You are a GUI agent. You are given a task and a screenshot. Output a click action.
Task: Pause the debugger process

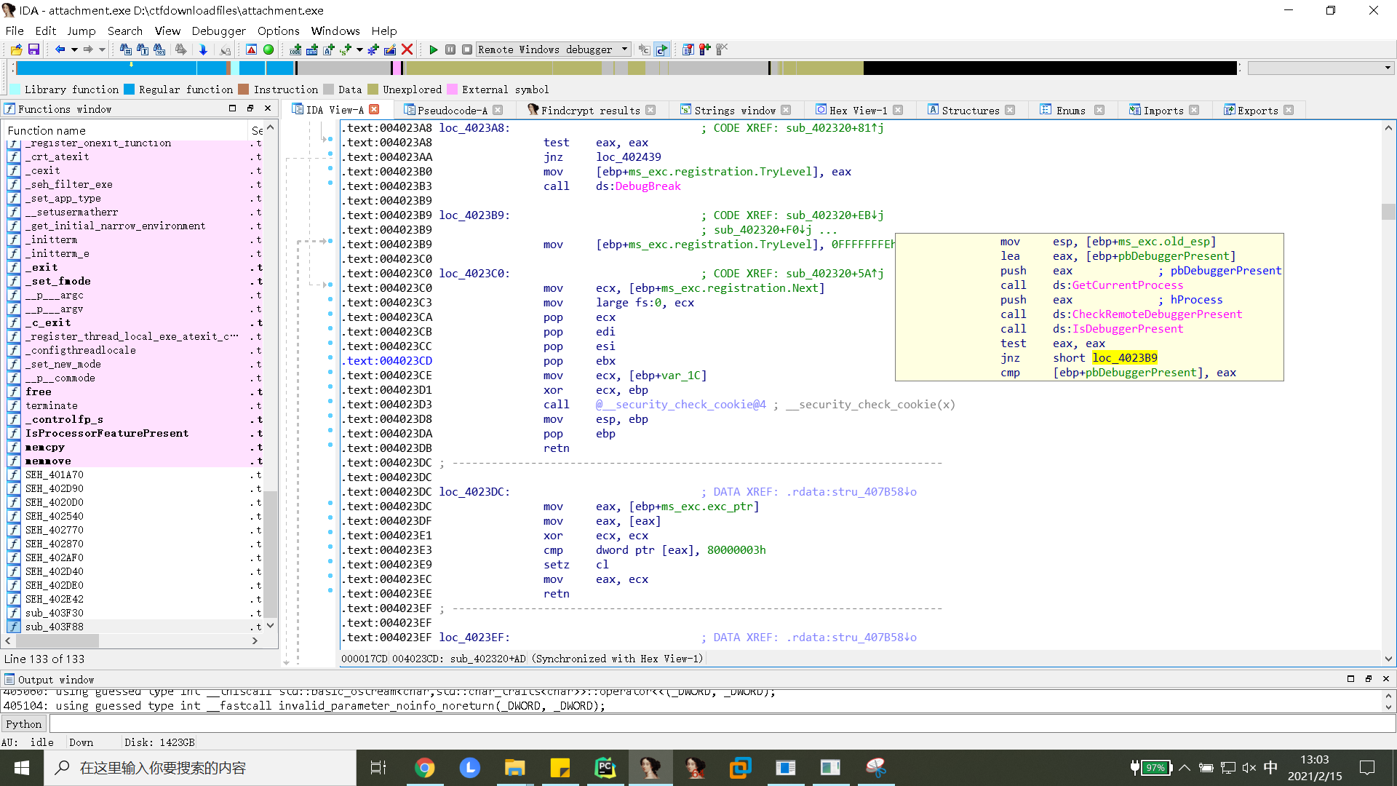coord(450,49)
